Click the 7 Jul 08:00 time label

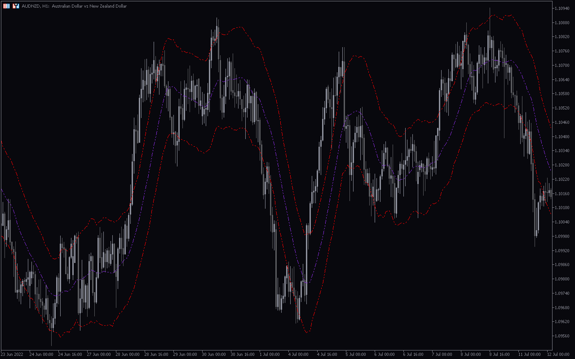tap(442, 355)
